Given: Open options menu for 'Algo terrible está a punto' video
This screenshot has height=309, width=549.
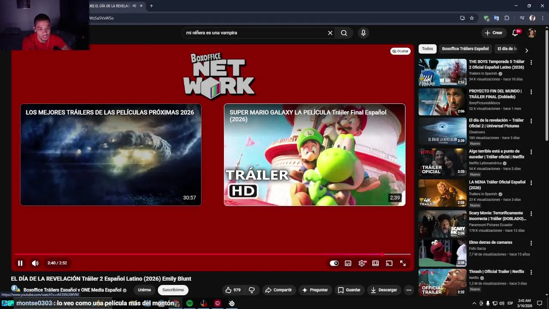Looking at the screenshot, I should pos(531,152).
